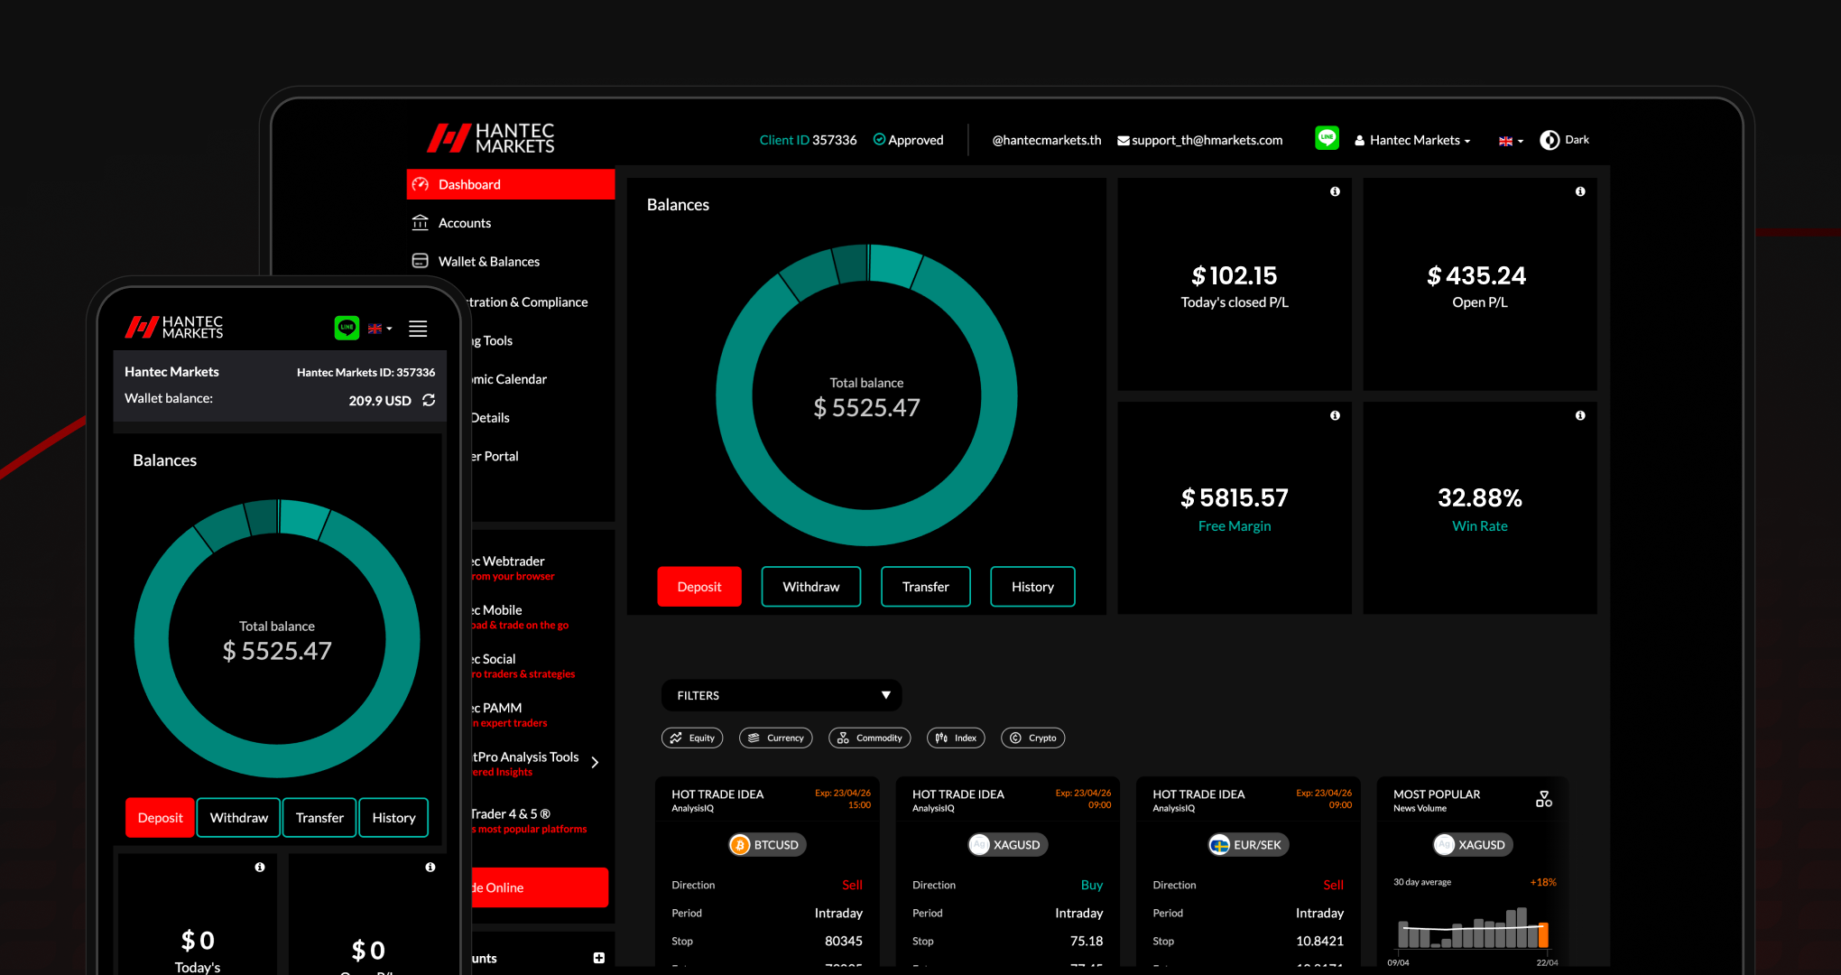Click the tablet Transfer button
This screenshot has height=975, width=1841.
926,587
